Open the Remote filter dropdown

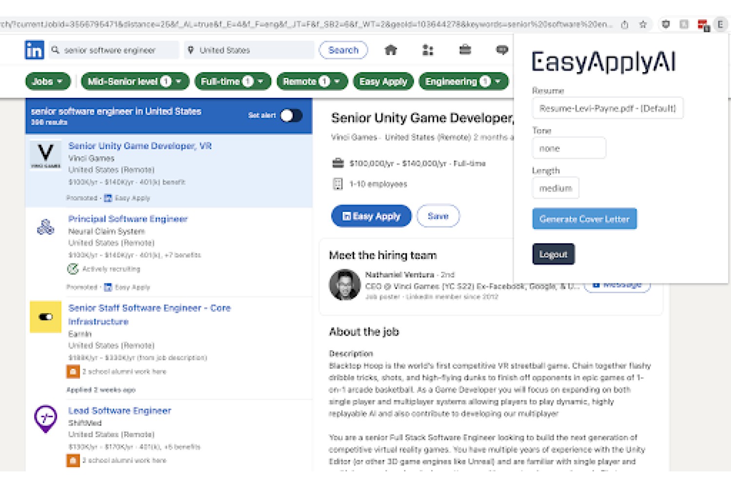click(312, 81)
